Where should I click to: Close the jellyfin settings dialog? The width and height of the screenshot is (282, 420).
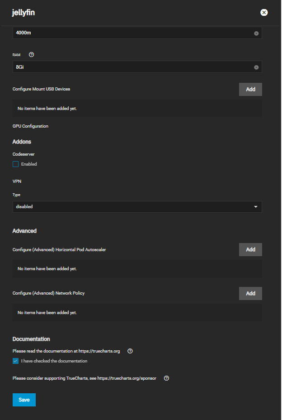point(264,13)
